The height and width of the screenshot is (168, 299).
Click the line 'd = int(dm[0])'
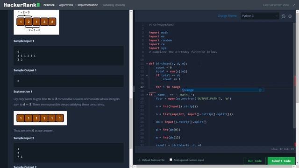click(x=168, y=130)
